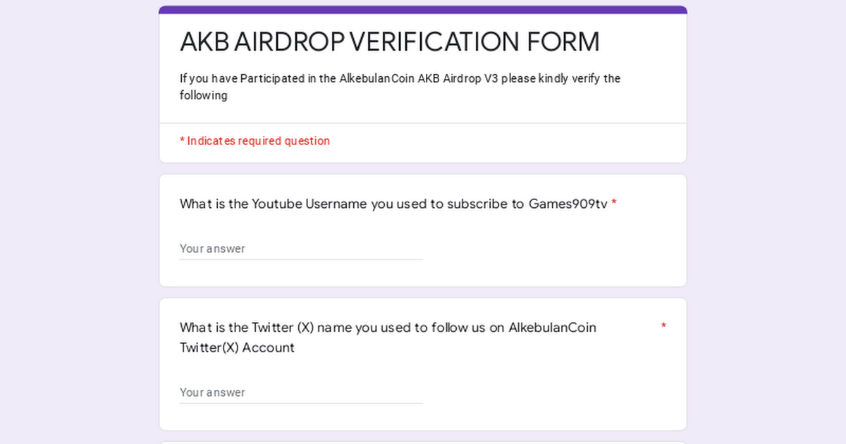The height and width of the screenshot is (444, 846).
Task: Click the red asterisk beside the Twitter question
Action: coord(663,326)
